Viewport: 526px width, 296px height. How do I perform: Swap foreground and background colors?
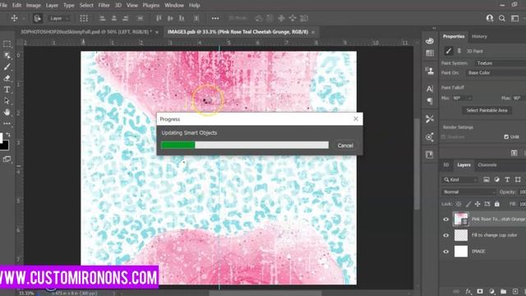click(8, 135)
